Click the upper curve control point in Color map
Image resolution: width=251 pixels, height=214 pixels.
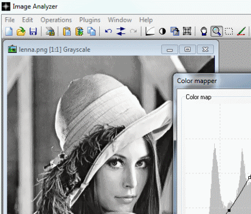point(249,178)
